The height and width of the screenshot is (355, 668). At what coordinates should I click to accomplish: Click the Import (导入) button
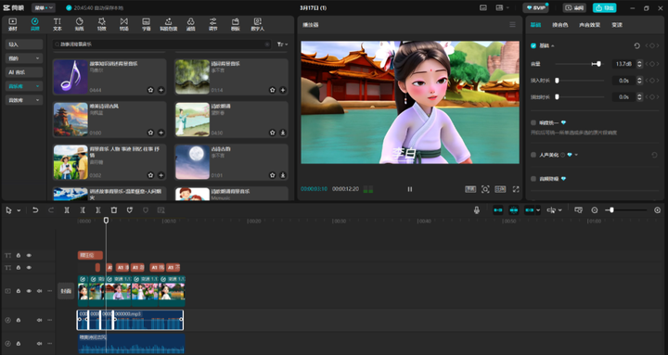(x=24, y=44)
